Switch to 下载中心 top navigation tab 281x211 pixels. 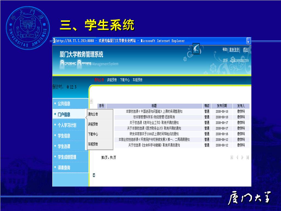(125, 80)
